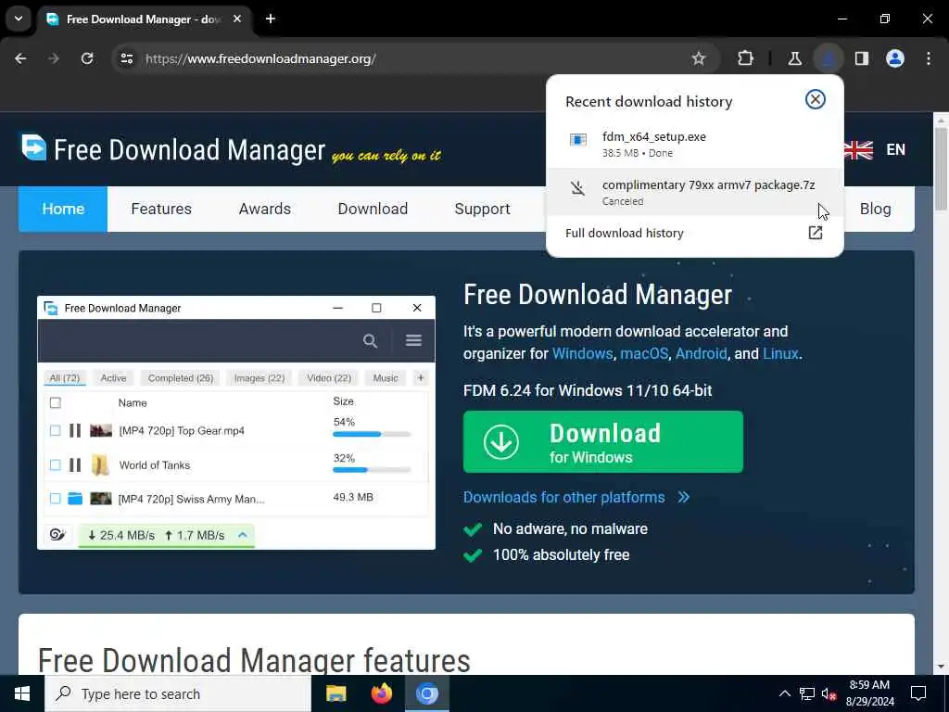Bookmark this page with the star icon
Screen dimensions: 949x712
click(699, 58)
